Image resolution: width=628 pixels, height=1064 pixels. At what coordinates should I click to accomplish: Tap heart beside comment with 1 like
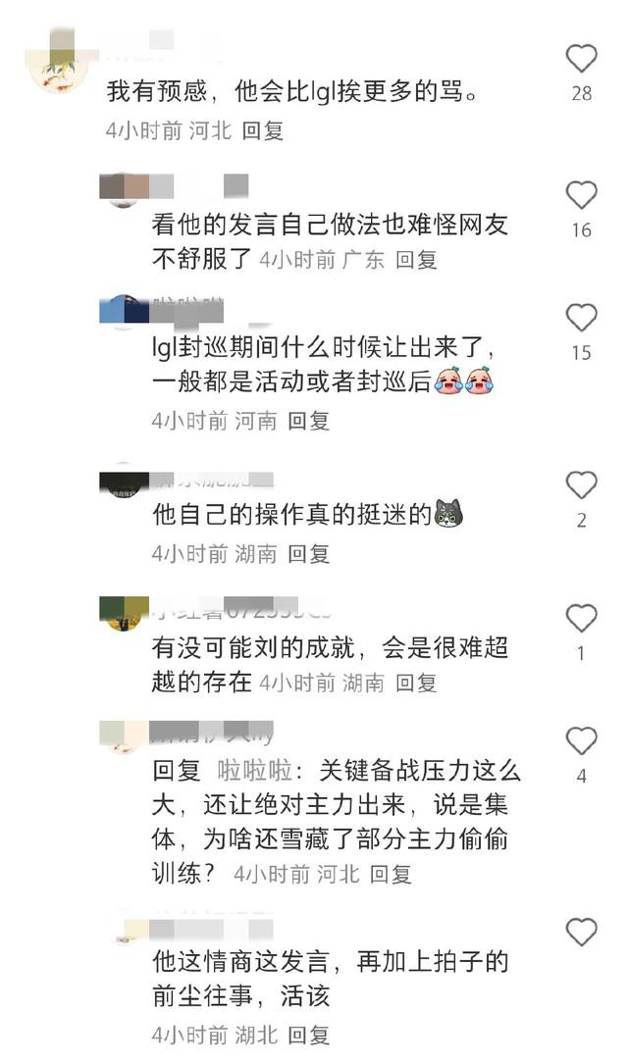(581, 618)
